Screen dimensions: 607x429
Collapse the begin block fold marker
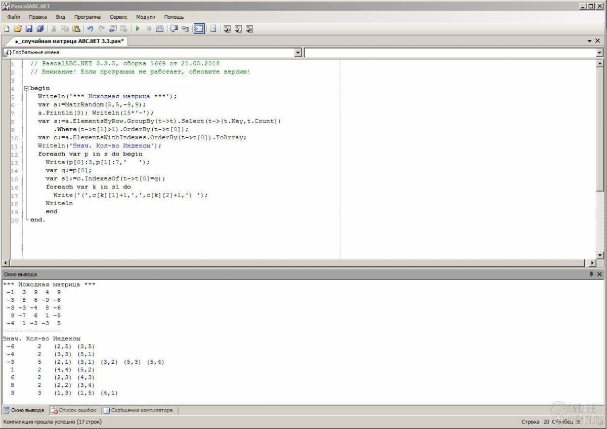coord(26,88)
